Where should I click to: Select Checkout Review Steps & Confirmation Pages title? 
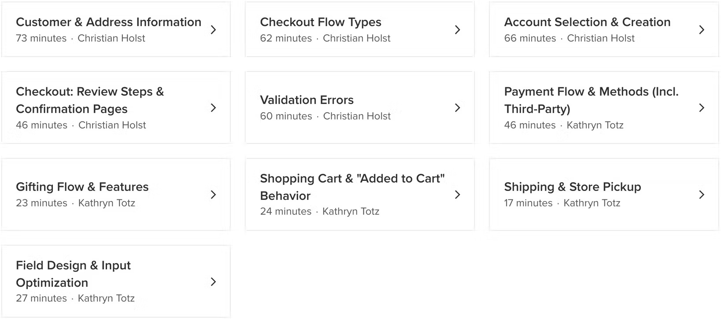(x=90, y=100)
